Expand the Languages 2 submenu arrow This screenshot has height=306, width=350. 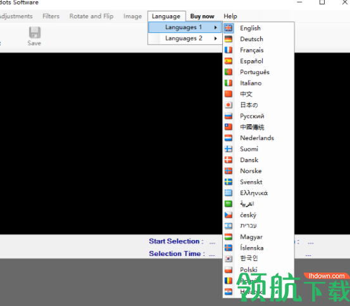click(x=215, y=39)
